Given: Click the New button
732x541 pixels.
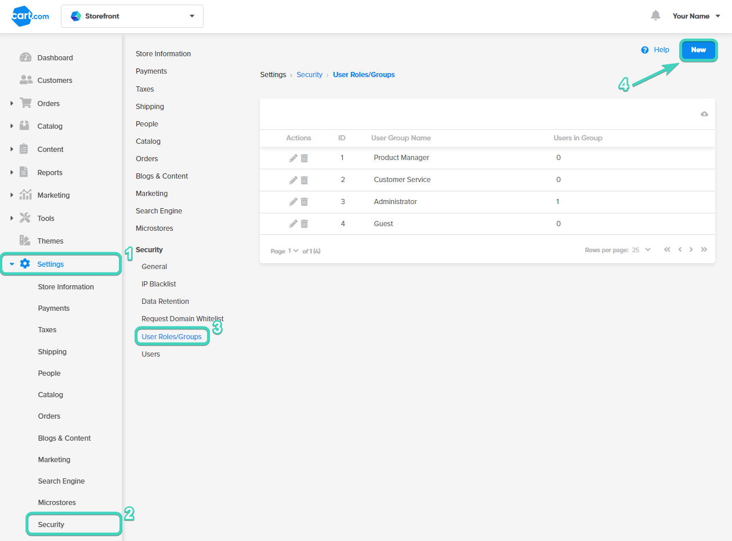Looking at the screenshot, I should (x=698, y=50).
